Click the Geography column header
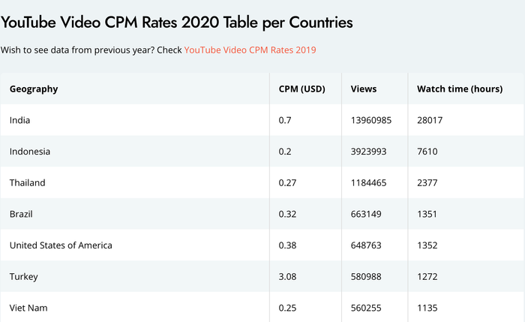The height and width of the screenshot is (322, 525). [34, 89]
